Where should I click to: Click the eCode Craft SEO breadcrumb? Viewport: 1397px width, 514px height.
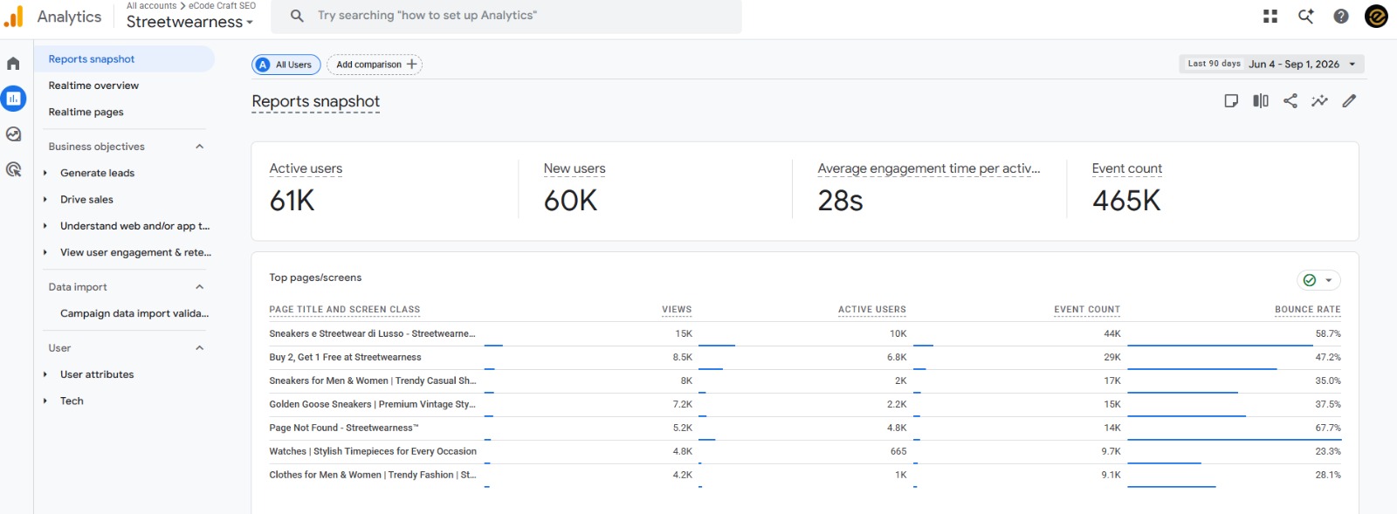coord(222,5)
